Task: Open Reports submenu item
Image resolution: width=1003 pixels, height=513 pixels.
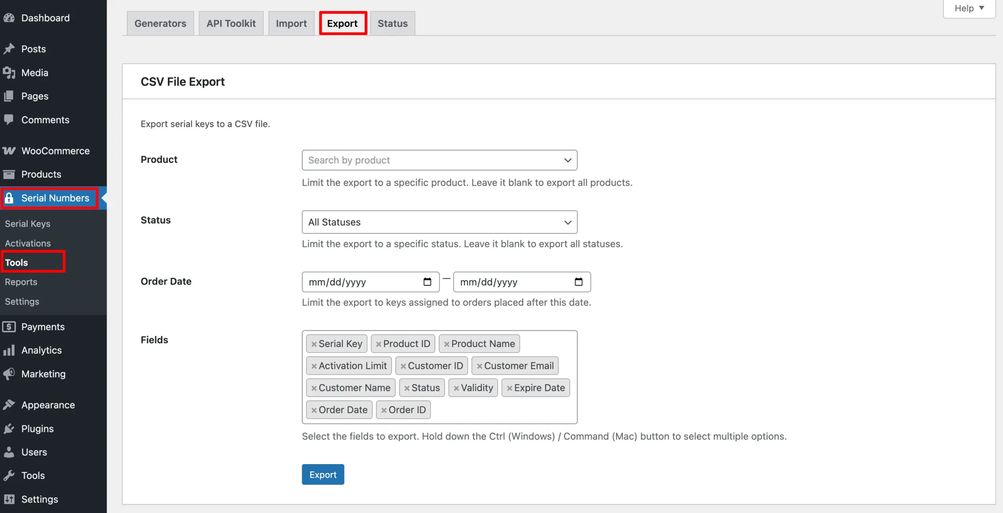Action: click(21, 282)
